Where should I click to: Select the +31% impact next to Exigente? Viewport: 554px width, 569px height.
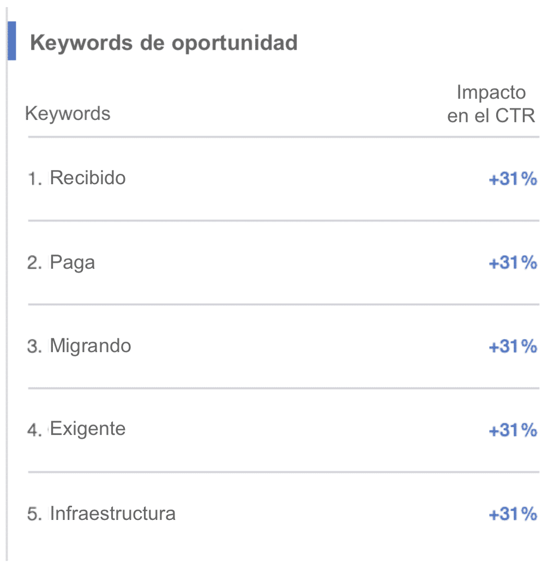click(x=513, y=431)
